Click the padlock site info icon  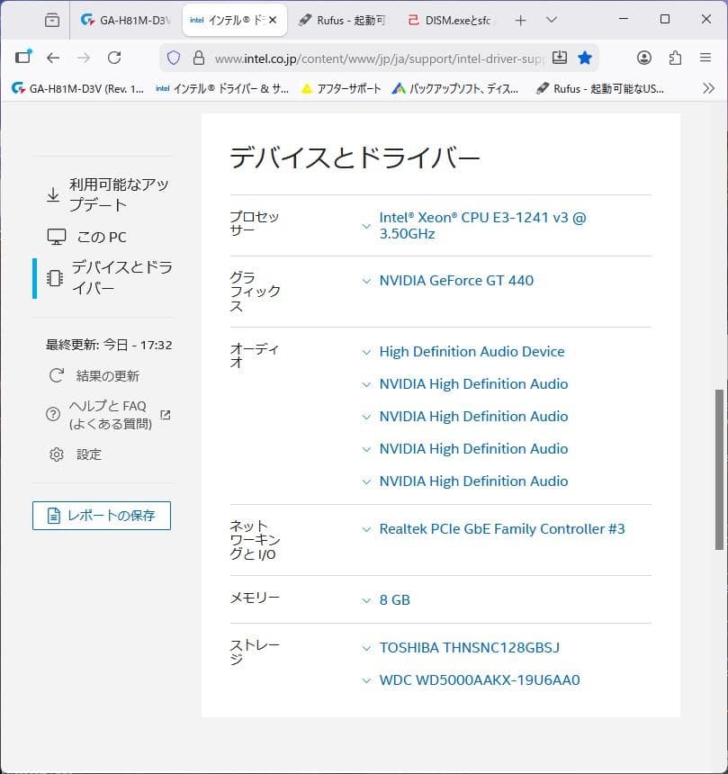pyautogui.click(x=199, y=58)
